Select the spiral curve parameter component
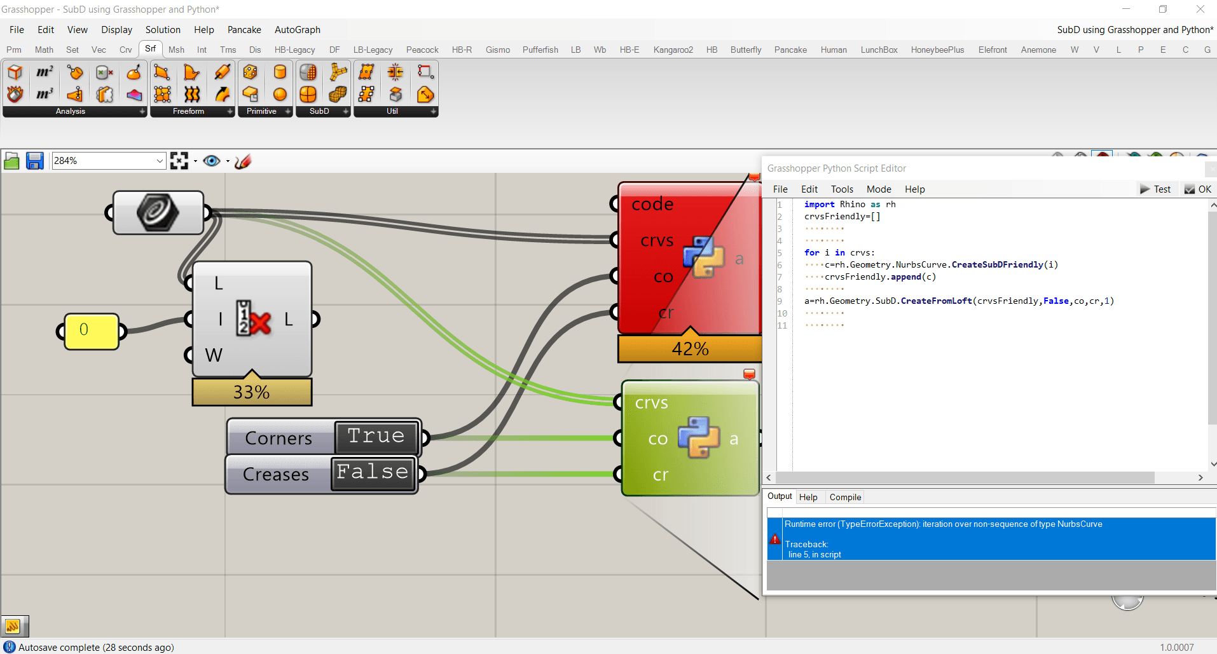Image resolution: width=1217 pixels, height=654 pixels. pos(158,212)
